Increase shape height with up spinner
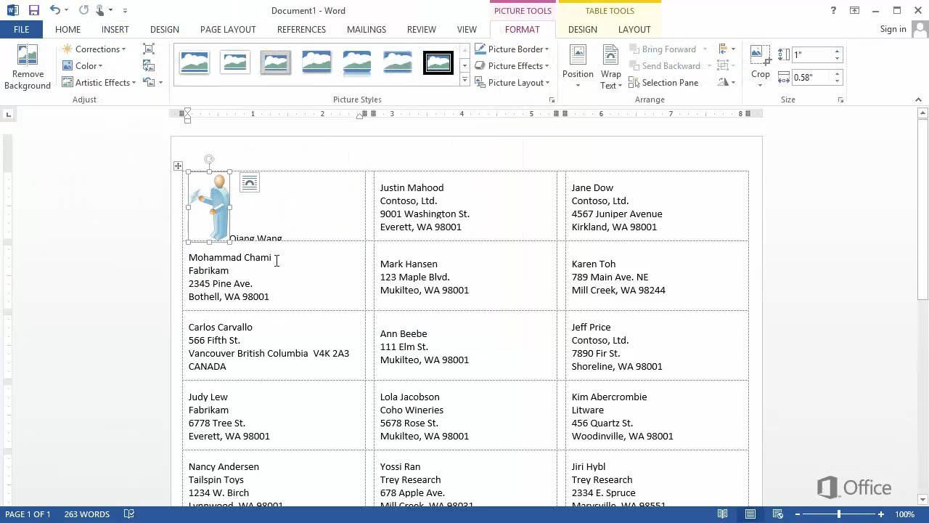Screen dimensions: 929x523 tap(838, 51)
